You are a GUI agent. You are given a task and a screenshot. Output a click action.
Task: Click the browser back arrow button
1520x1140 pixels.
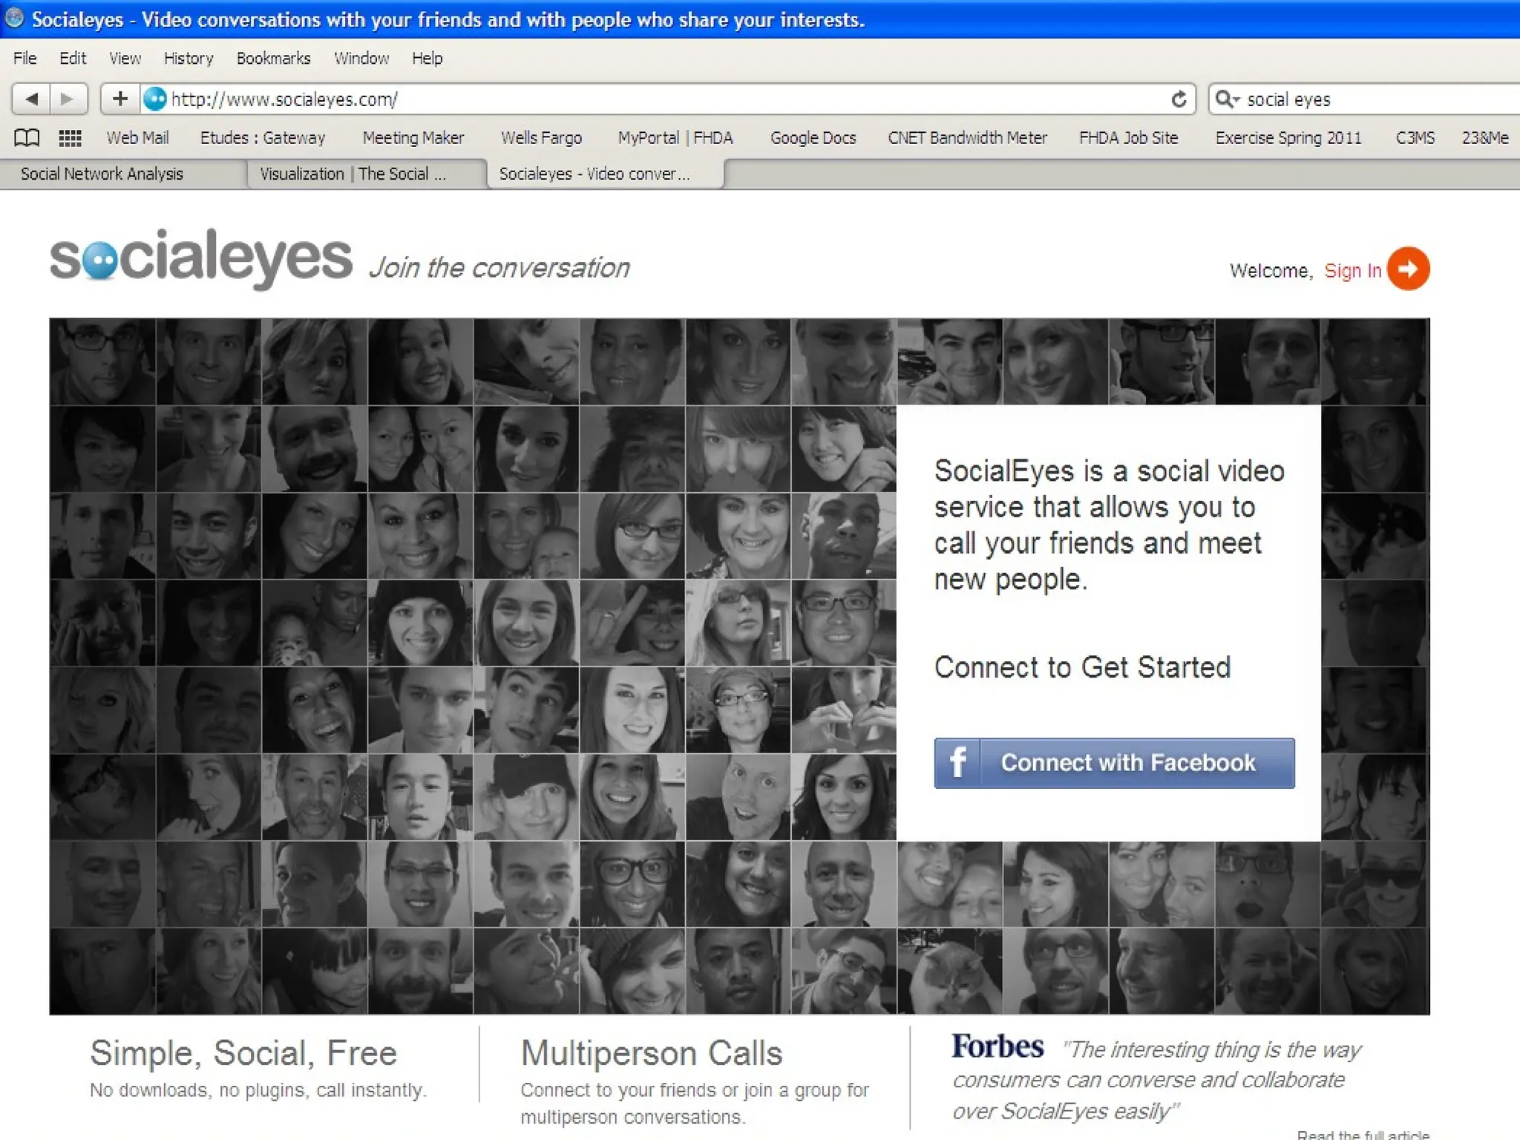point(31,99)
